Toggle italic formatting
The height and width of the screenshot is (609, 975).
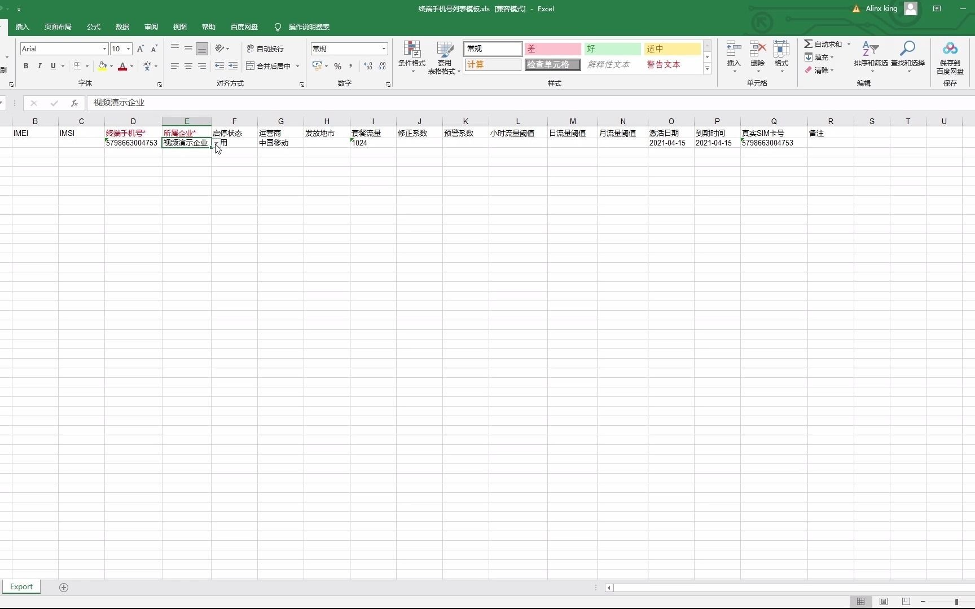pos(39,66)
